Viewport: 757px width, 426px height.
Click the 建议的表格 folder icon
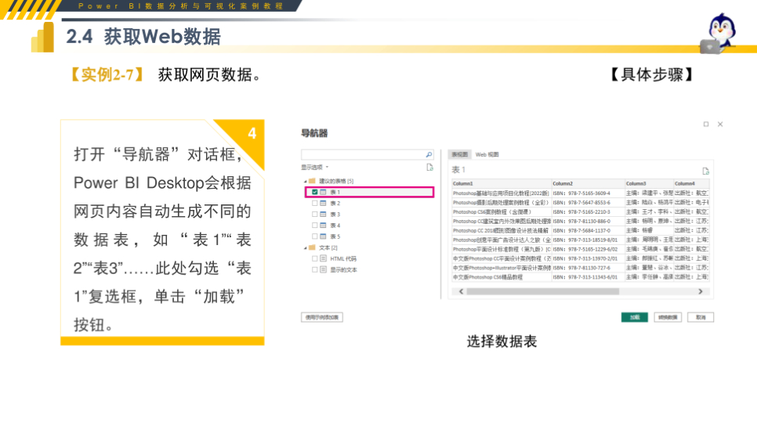[312, 181]
